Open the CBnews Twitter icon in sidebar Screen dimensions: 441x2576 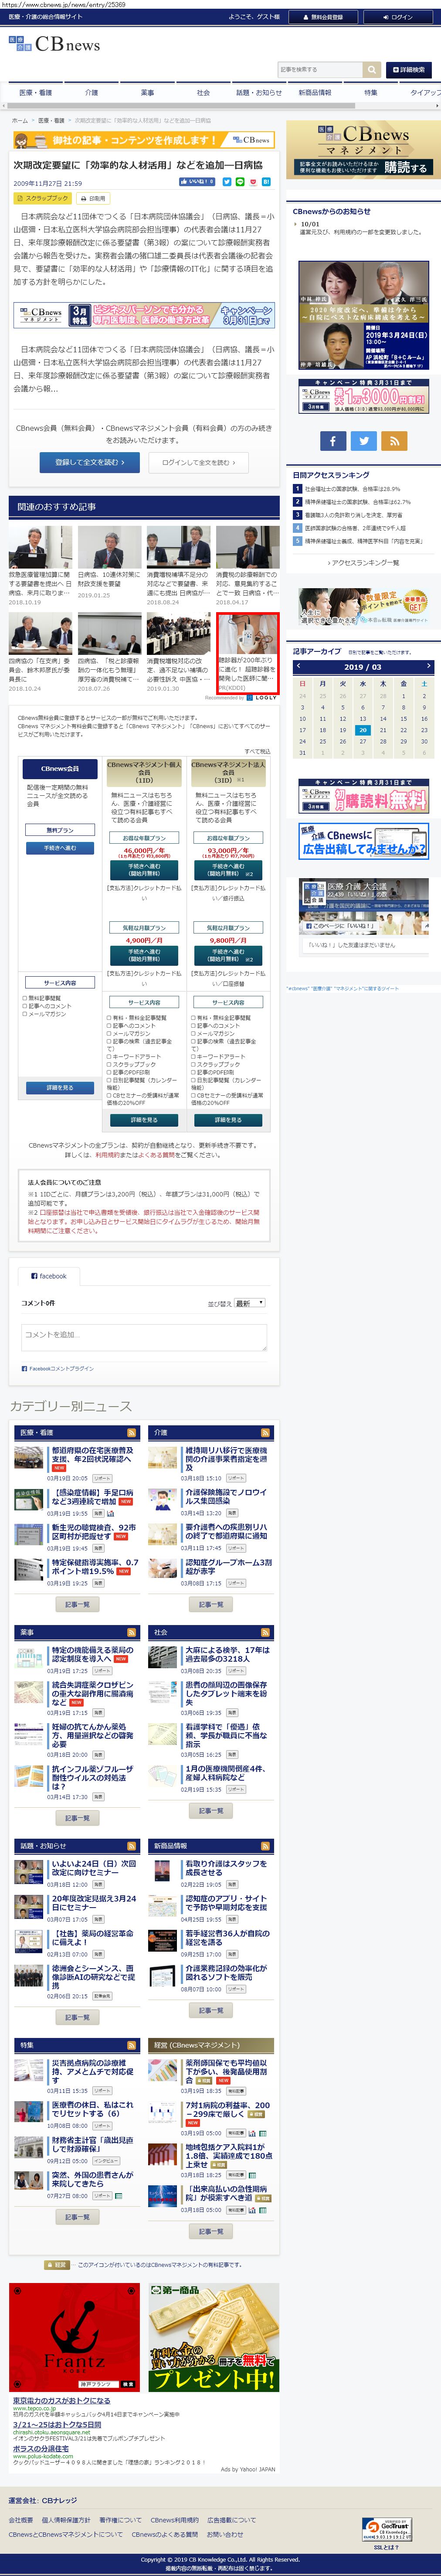point(364,440)
